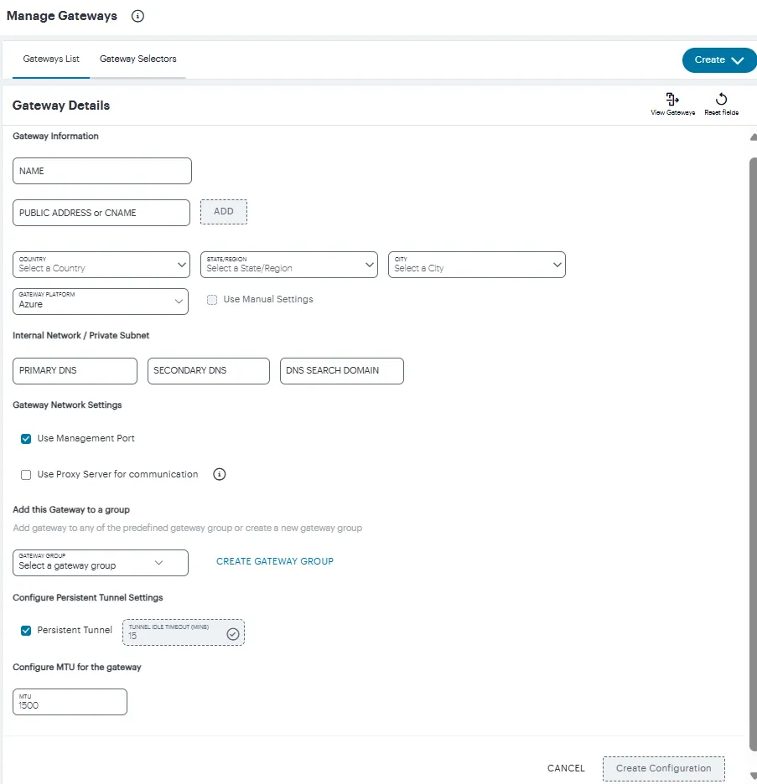Expand Gateway Platform dropdown showing Azure

[x=101, y=302]
